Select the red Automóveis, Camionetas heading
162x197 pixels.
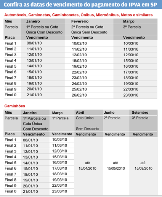point(79,15)
